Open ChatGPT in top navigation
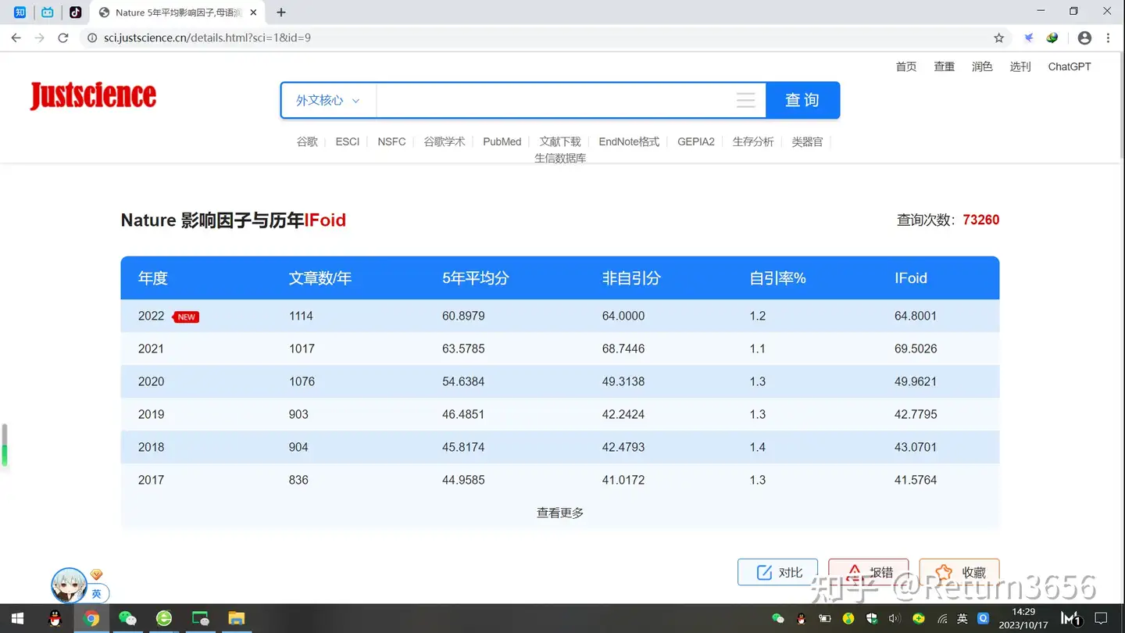 click(x=1070, y=66)
